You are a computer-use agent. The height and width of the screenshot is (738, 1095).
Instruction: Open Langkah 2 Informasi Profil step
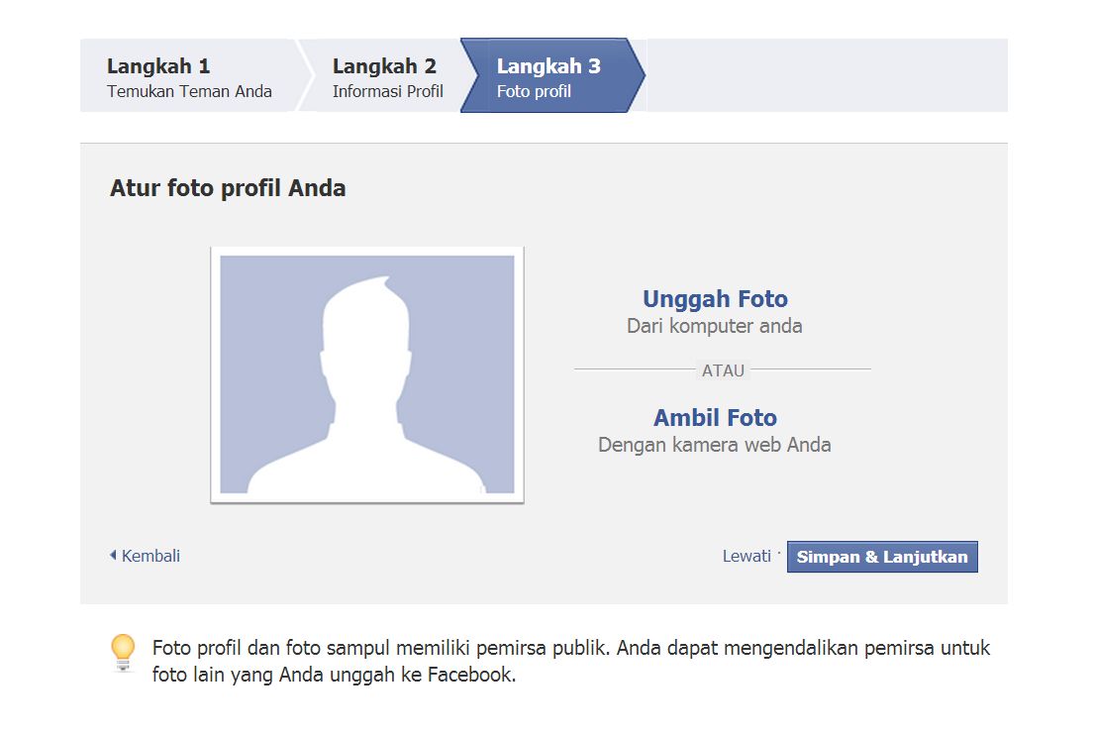pos(387,76)
